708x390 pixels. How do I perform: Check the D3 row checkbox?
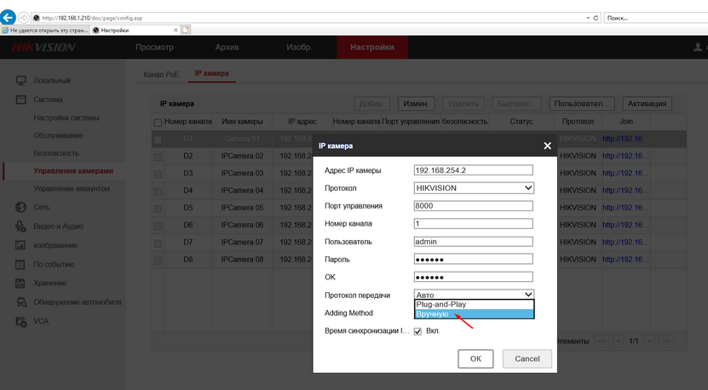(158, 174)
